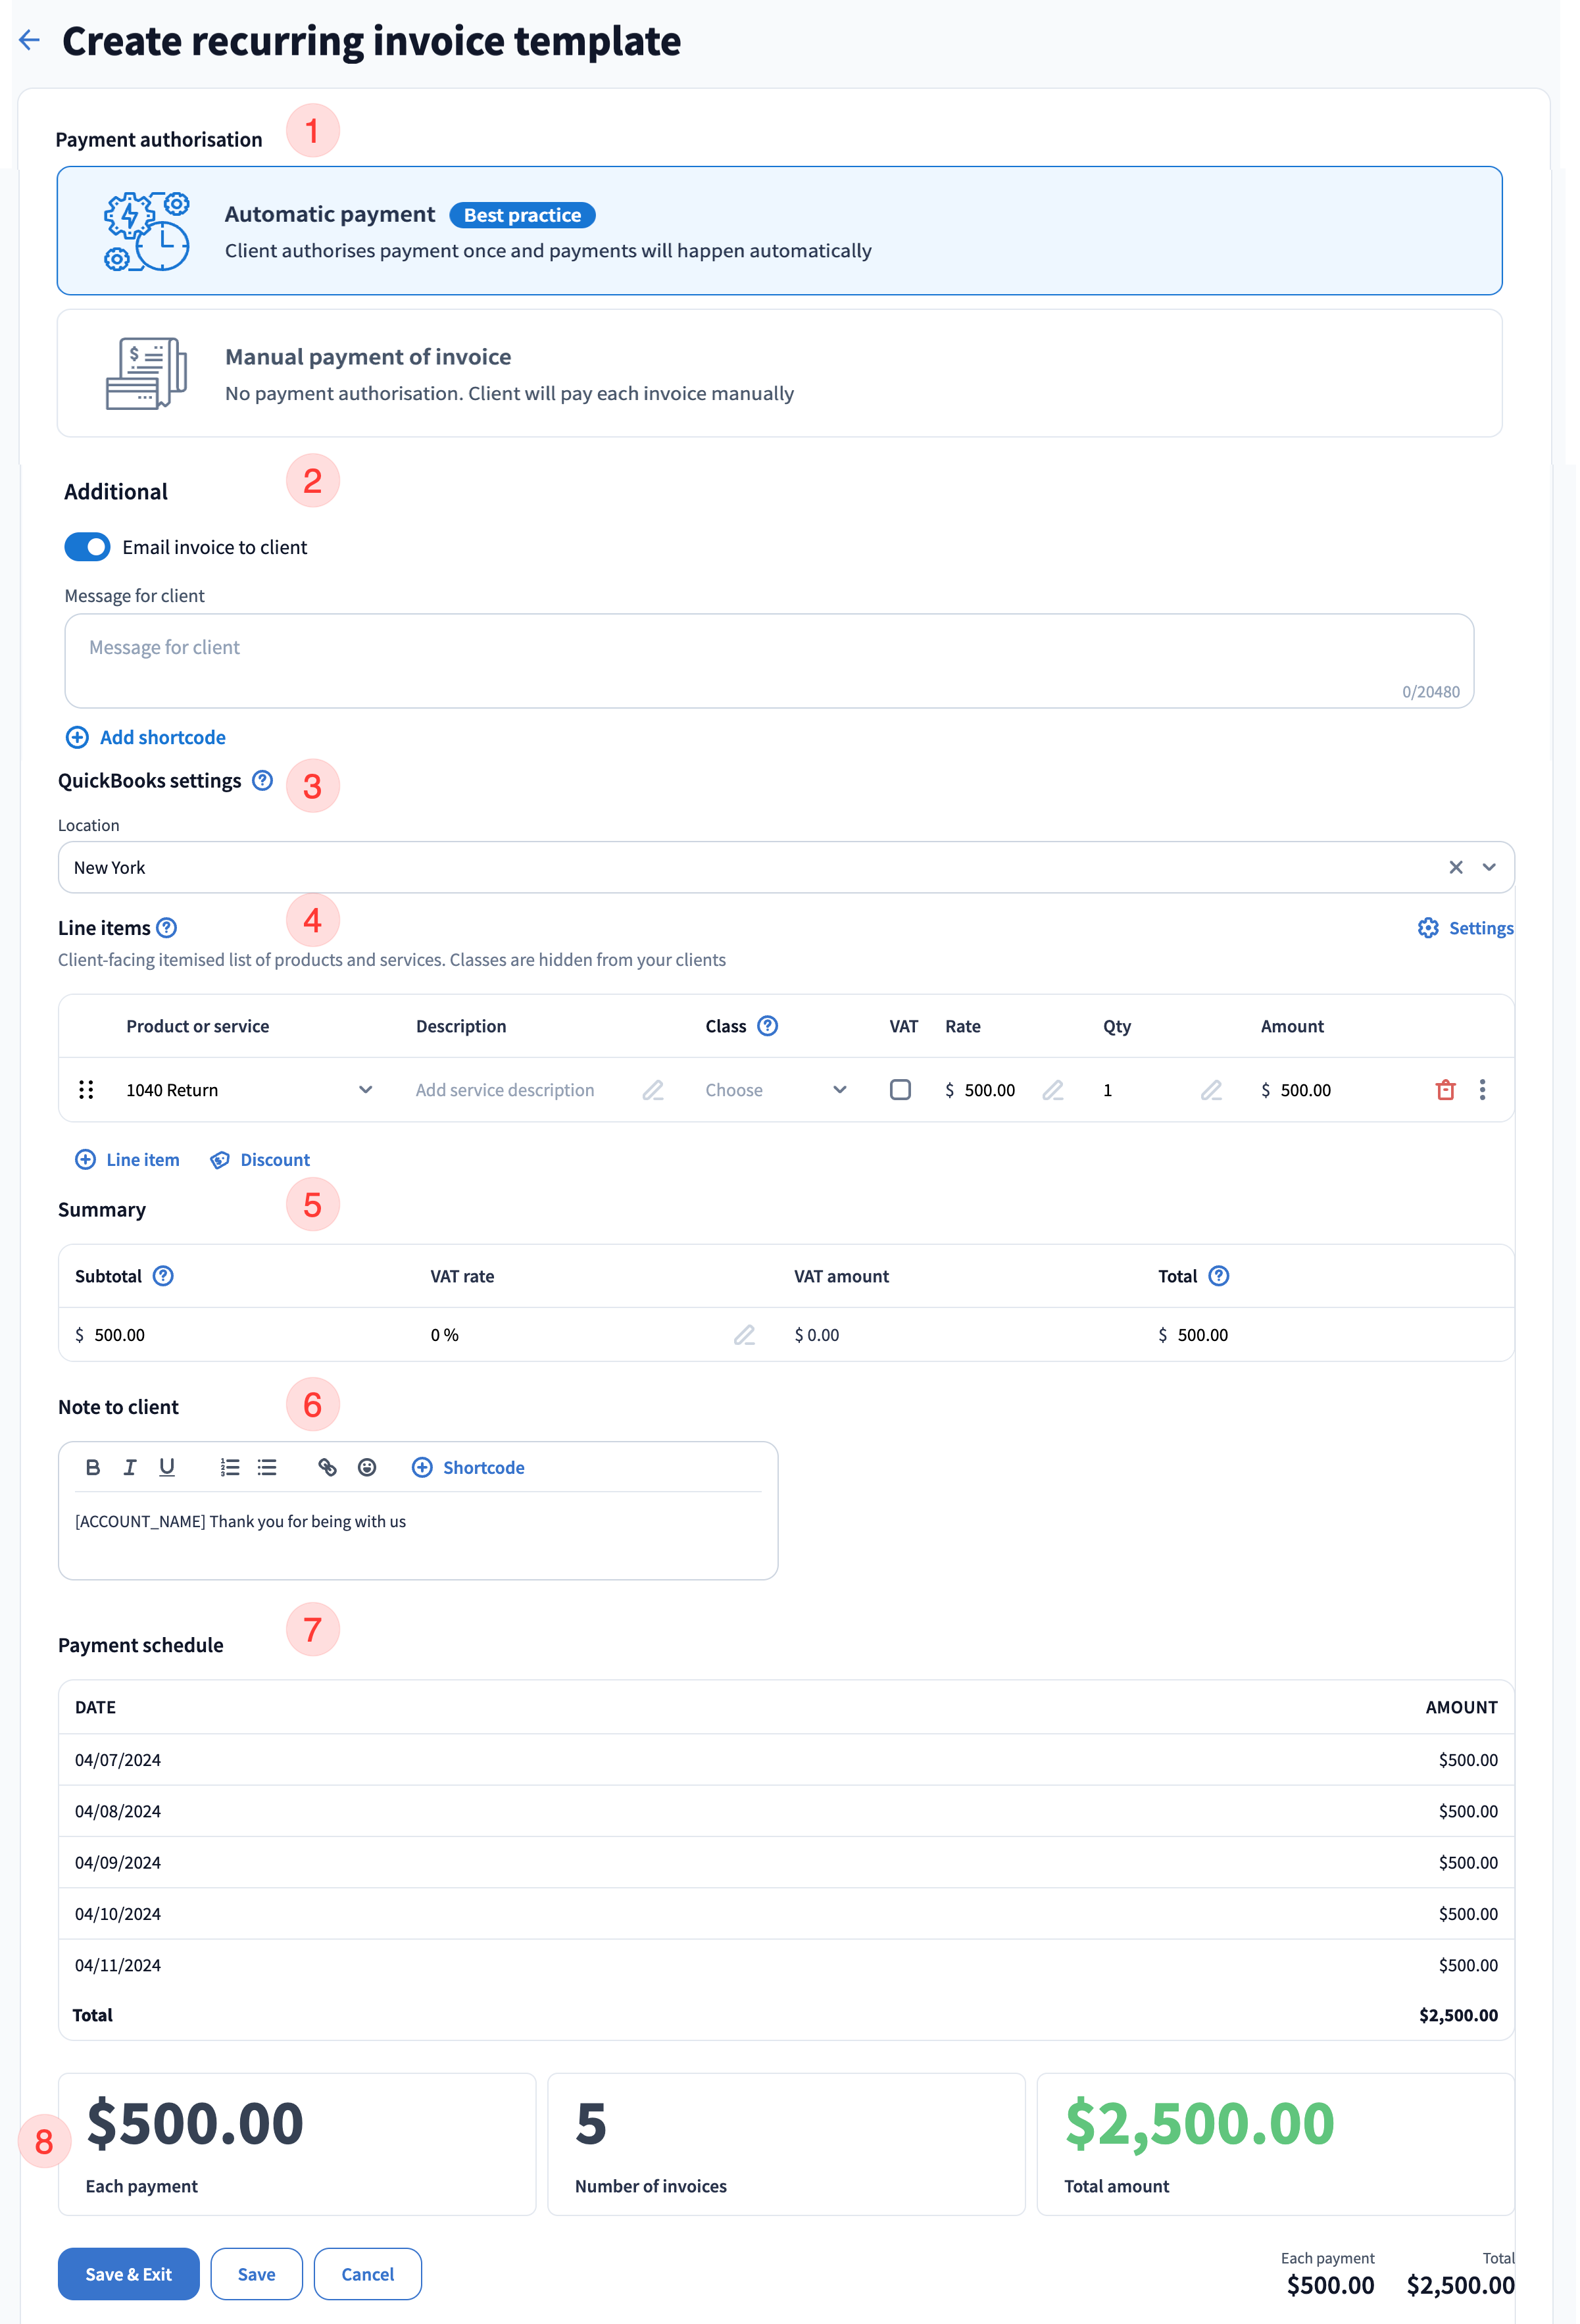
Task: Open emoji picker in note editor
Action: coord(367,1467)
